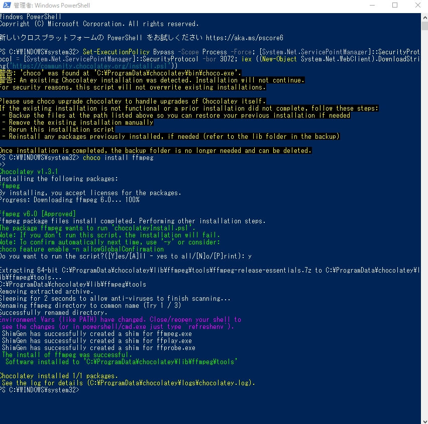The image size is (428, 424).
Task: Click 'Installing the following packages:' line
Action: coord(59,179)
